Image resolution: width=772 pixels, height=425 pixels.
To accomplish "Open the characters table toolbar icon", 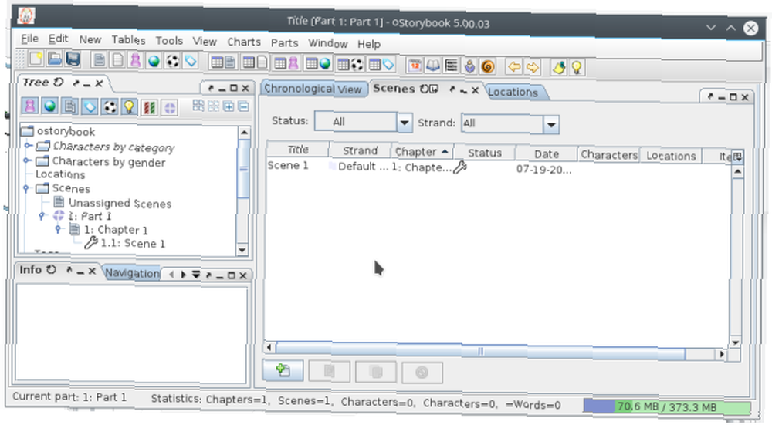I will [286, 63].
